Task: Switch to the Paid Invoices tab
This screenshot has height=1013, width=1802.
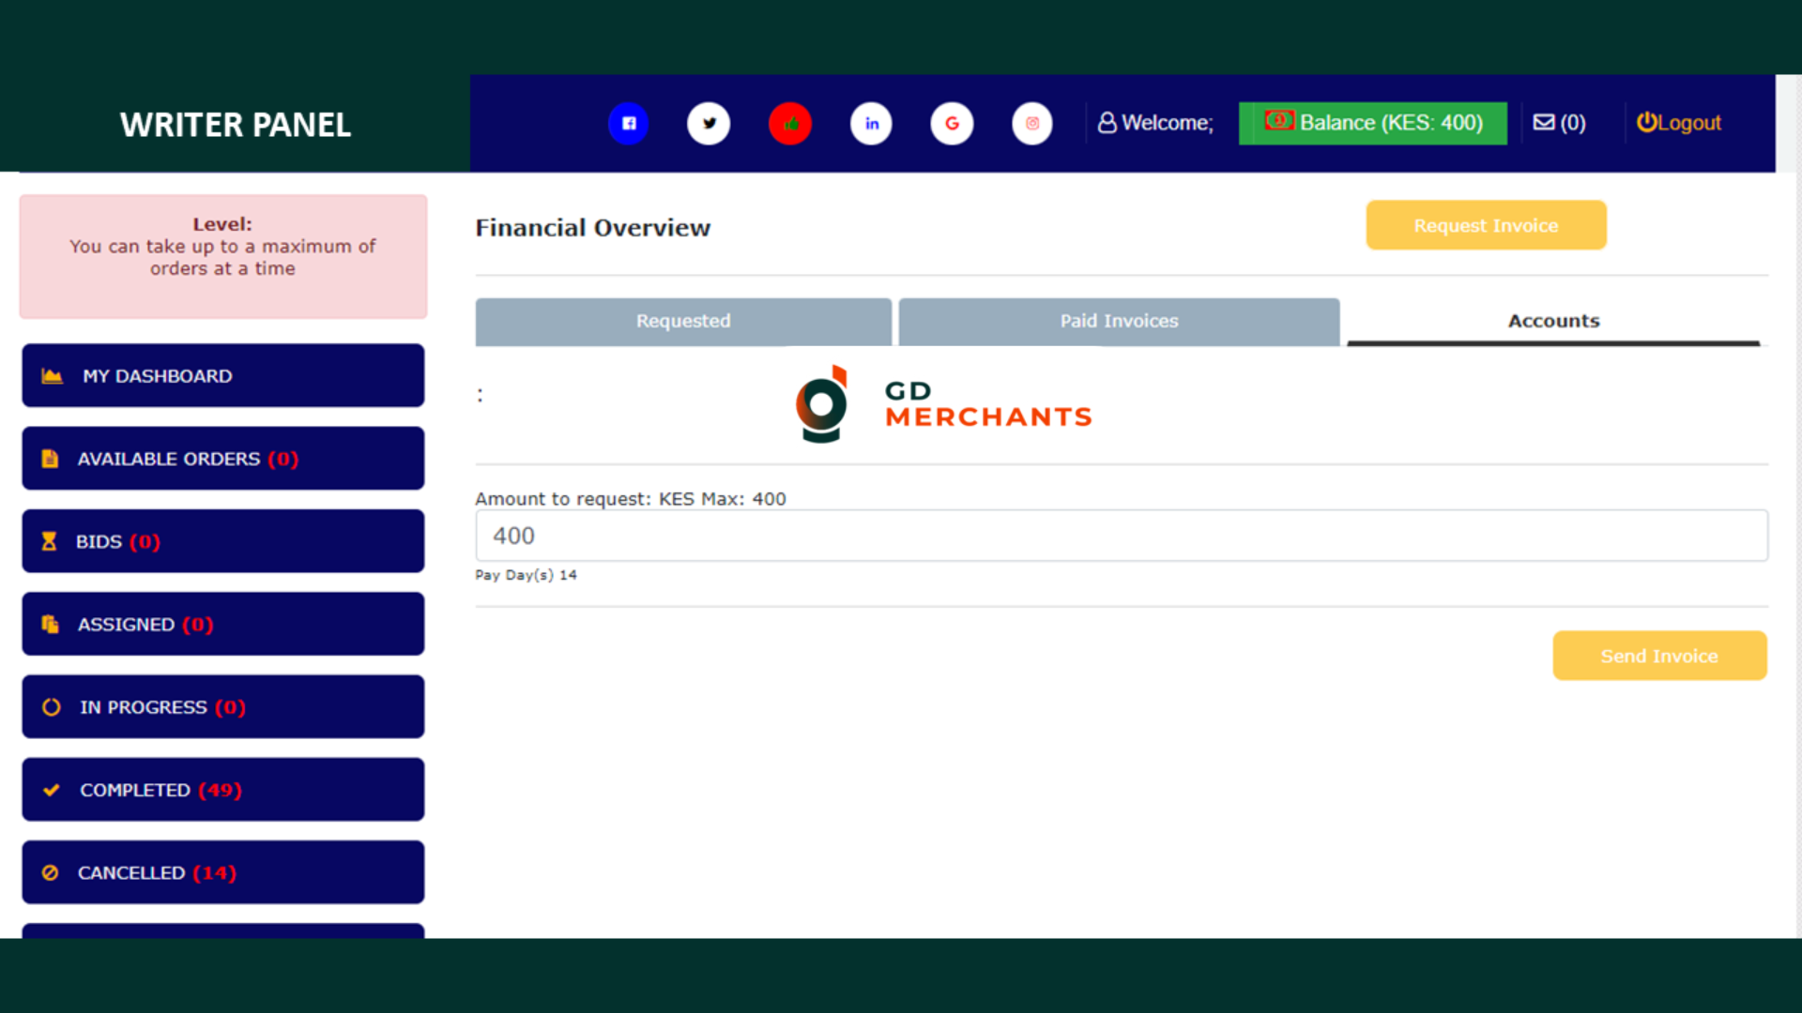Action: point(1119,321)
